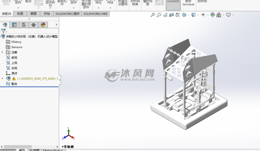Select the 上视 top plane
260x151 pixels.
pyautogui.click(x=14, y=63)
